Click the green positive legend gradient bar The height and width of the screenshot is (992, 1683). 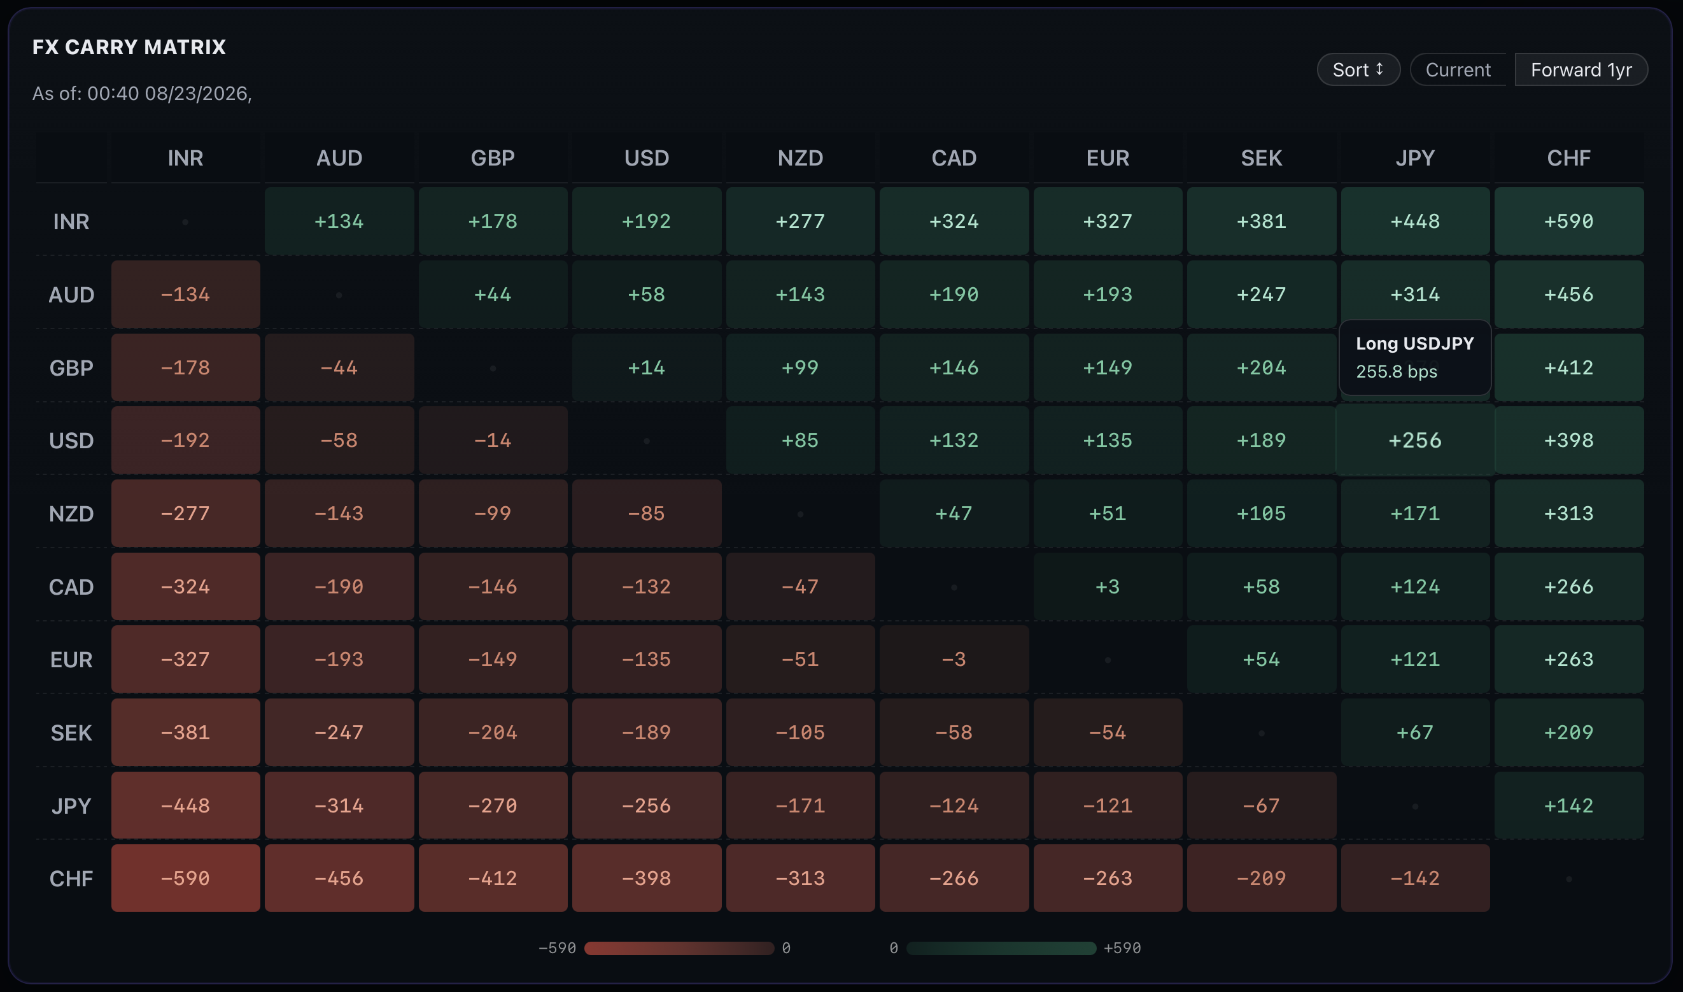[x=1001, y=948]
